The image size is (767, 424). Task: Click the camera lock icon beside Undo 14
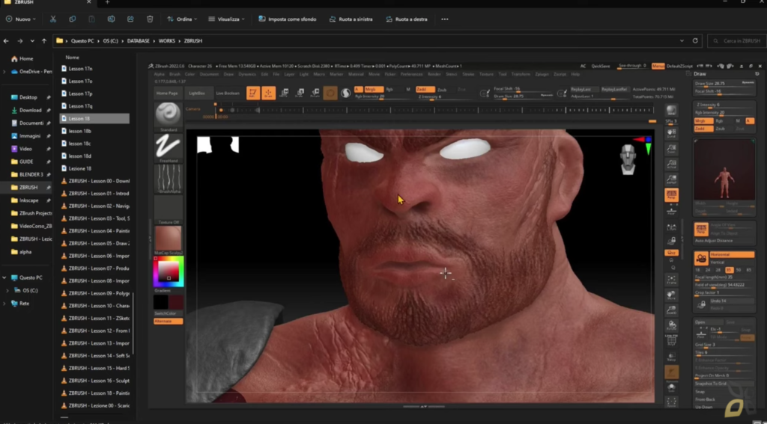click(x=701, y=304)
